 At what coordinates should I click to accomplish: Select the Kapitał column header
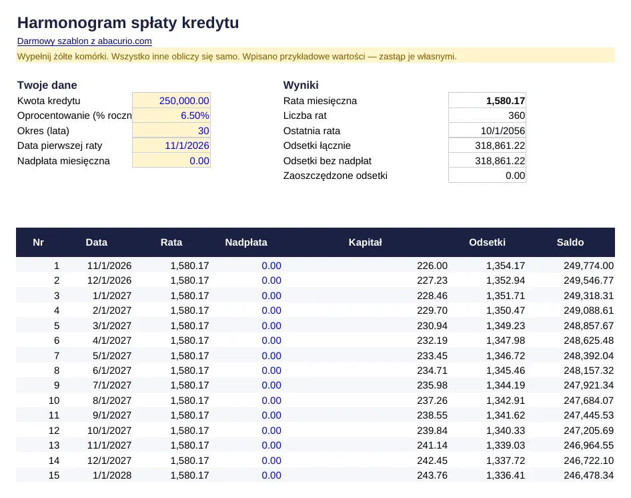(366, 242)
